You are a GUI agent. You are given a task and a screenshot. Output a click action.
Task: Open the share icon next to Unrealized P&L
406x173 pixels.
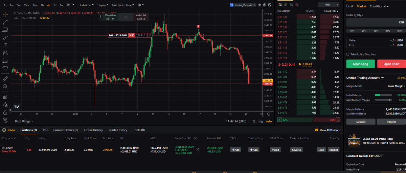click(198, 149)
